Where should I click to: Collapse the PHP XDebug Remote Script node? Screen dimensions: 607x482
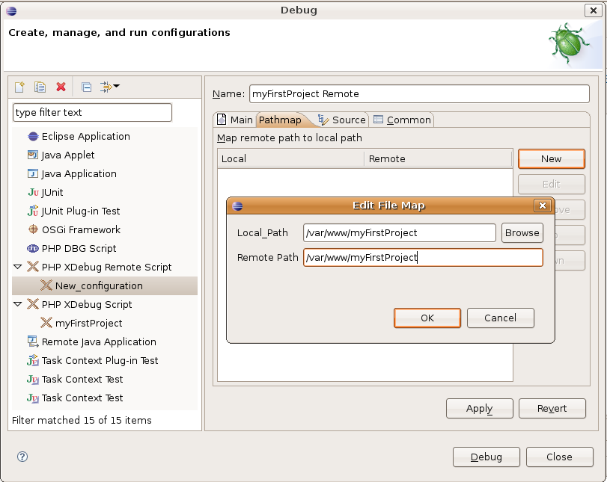click(18, 268)
